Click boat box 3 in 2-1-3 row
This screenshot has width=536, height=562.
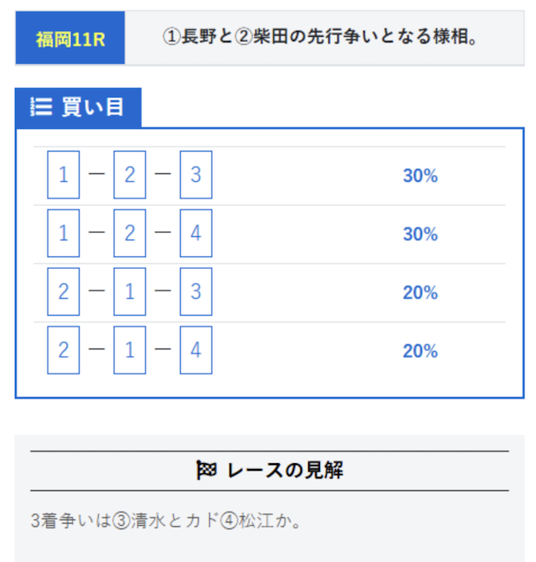(x=196, y=291)
